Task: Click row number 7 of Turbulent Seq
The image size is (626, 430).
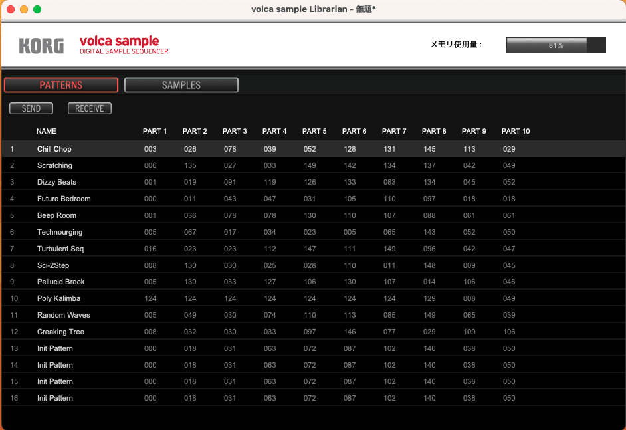Action: point(12,249)
